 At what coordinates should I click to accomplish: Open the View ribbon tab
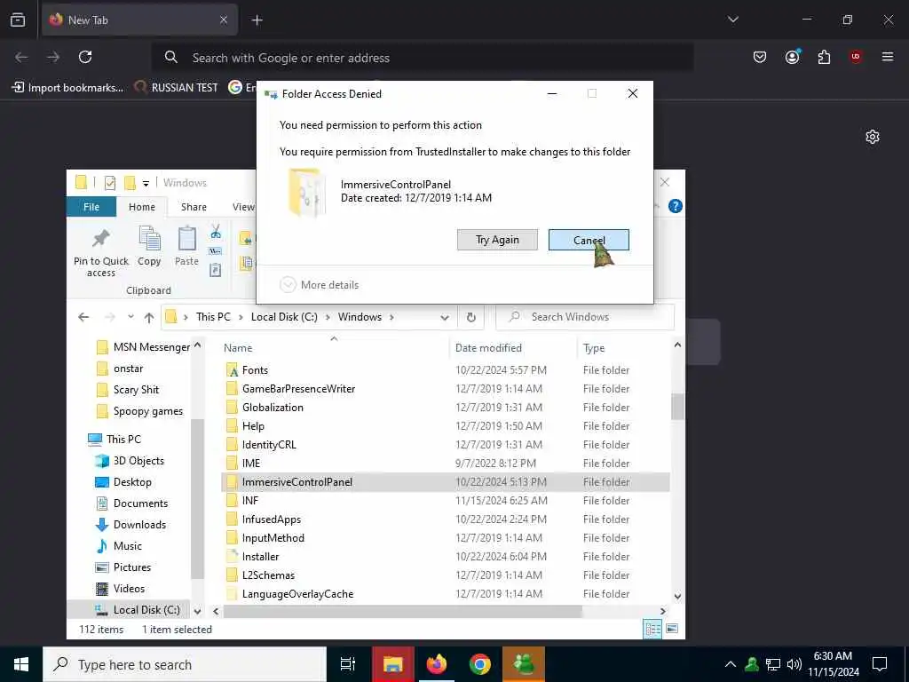[243, 207]
